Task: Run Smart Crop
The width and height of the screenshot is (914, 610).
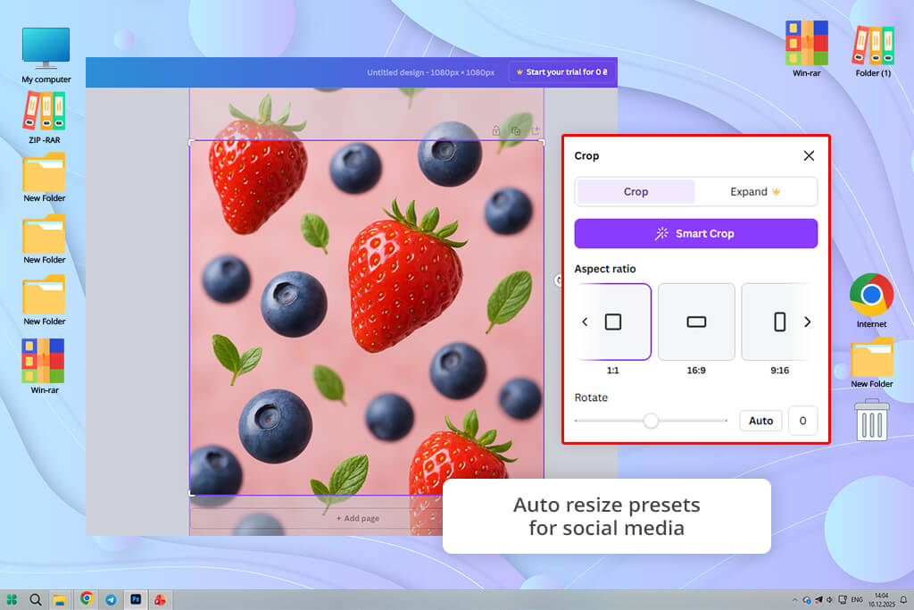Action: pos(695,233)
